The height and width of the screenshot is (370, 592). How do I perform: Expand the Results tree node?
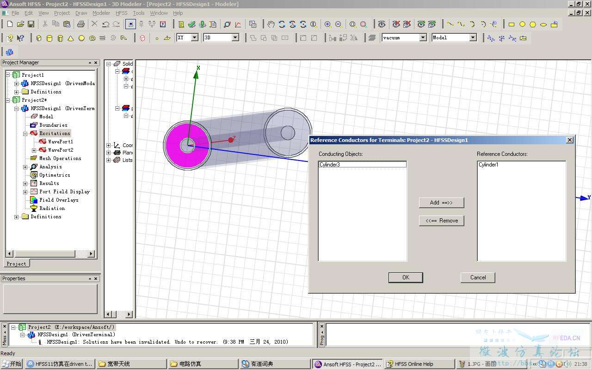click(25, 183)
